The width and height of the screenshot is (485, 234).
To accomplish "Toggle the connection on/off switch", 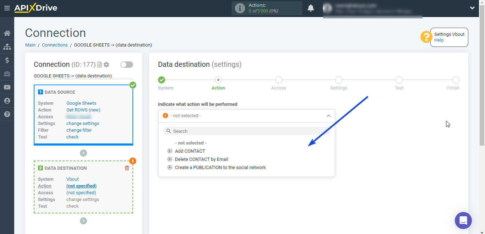I will point(127,65).
